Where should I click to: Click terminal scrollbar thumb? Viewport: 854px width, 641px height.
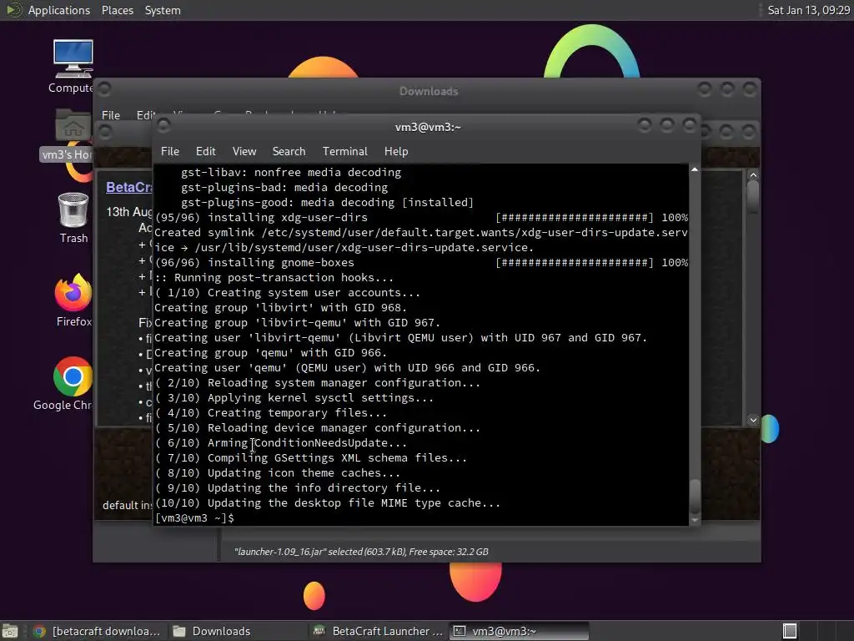[x=695, y=496]
